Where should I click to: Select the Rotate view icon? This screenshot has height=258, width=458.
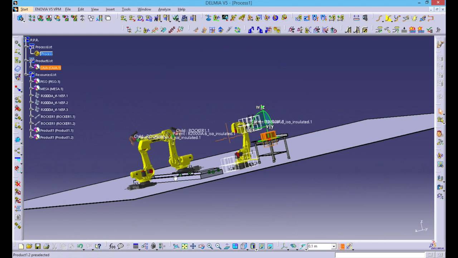tap(201, 247)
